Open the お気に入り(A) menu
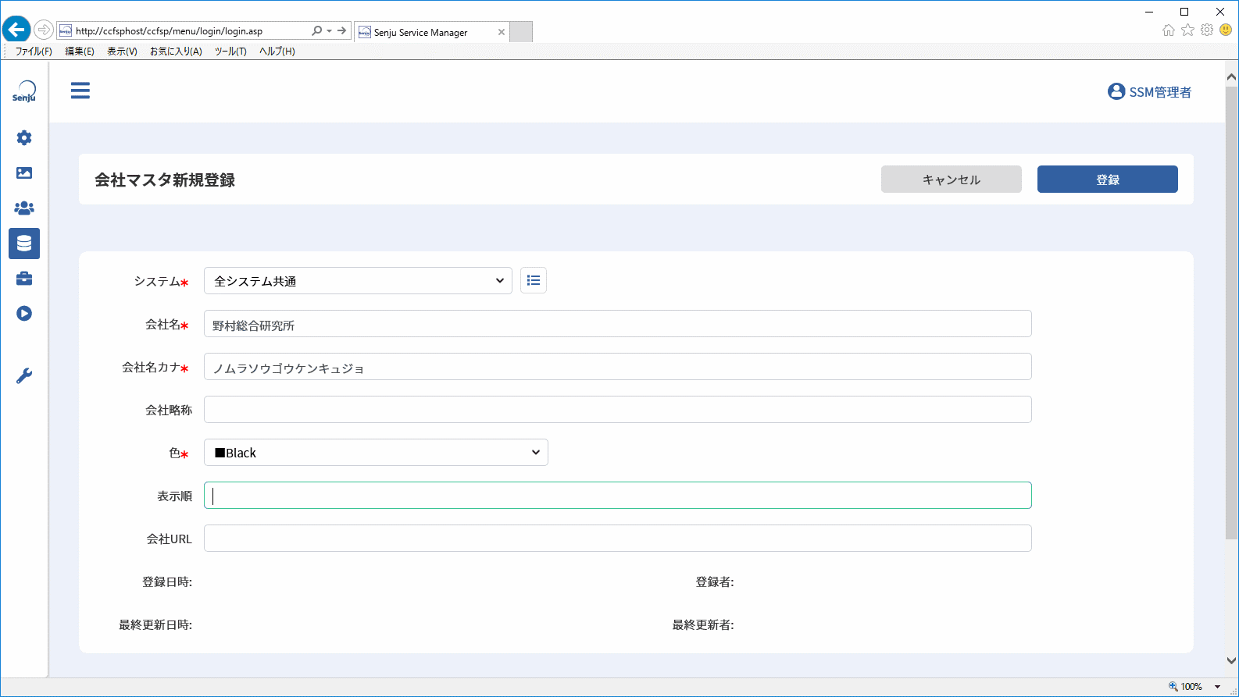Viewport: 1239px width, 697px height. (176, 52)
